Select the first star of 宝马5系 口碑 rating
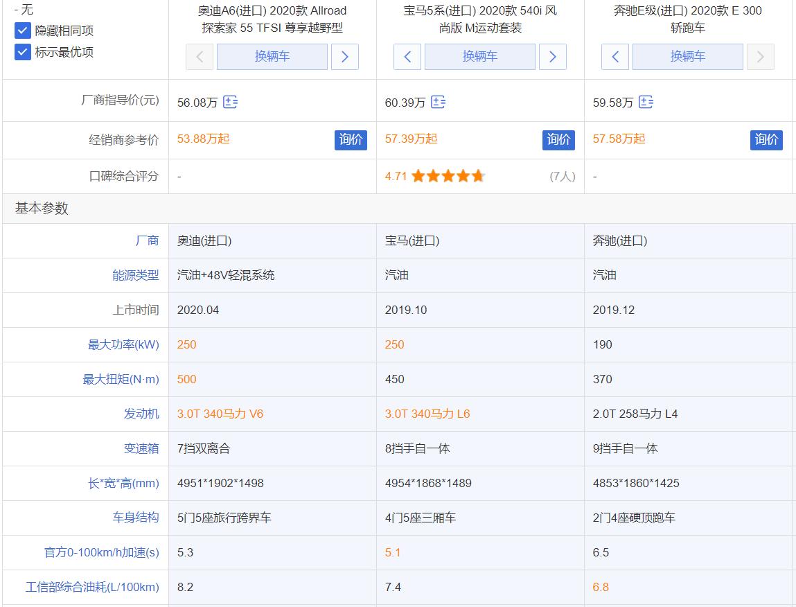This screenshot has height=607, width=796. point(418,176)
